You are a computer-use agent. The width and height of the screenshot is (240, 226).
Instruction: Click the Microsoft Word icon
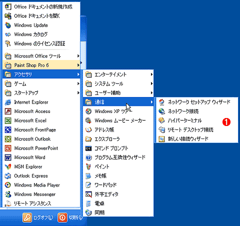8,157
